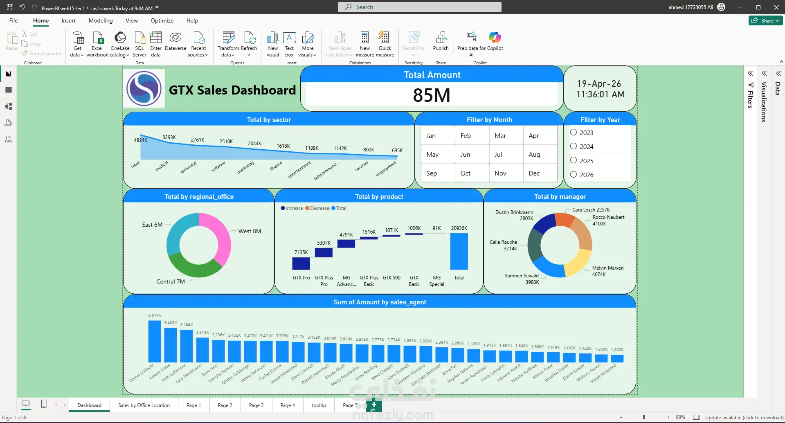Click the Fit to page icon

[696, 417]
